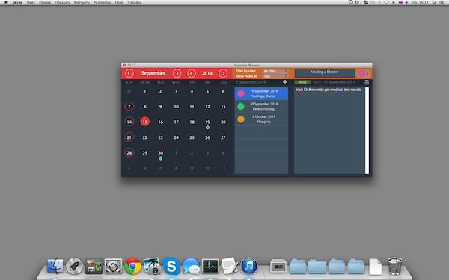This screenshot has height=280, width=449.
Task: Open the Filter by color dropdown
Action: coord(275,71)
